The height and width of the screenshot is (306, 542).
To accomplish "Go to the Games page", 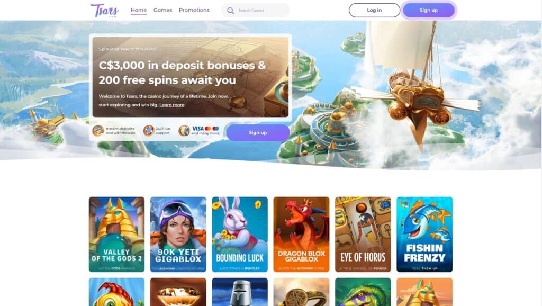I will [x=163, y=11].
